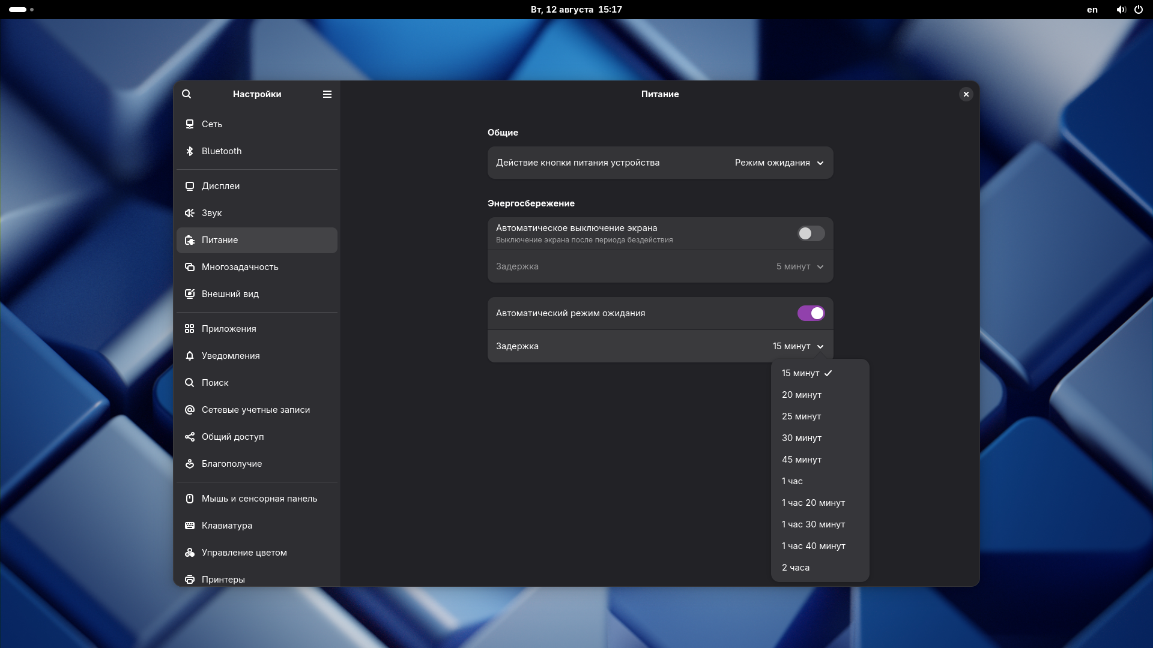Open system power menu icon in top bar
1153x648 pixels.
tap(1138, 10)
